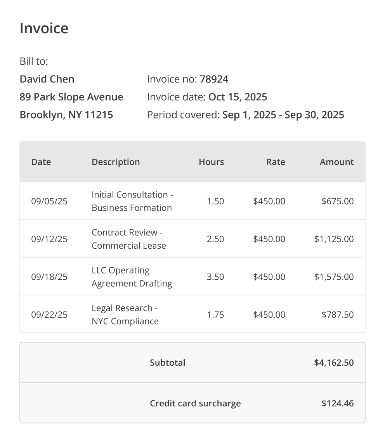Click the customer name David Chen
Viewport: 385px width, 442px height.
click(47, 79)
